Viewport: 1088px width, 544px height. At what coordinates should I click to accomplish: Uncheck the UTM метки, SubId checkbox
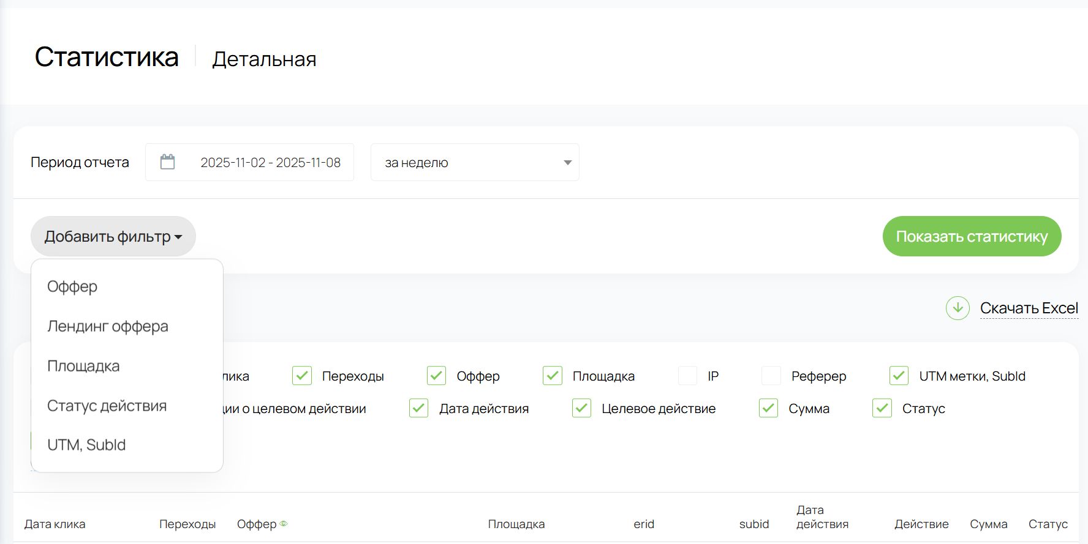[x=899, y=376]
